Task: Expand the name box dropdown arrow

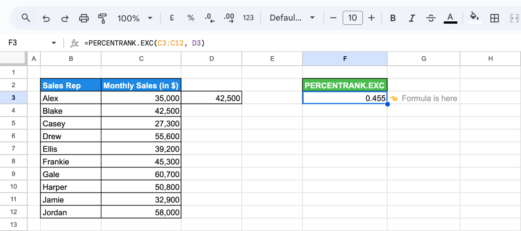Action: coord(54,43)
